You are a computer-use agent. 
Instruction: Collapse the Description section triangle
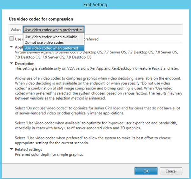pyautogui.click(x=12, y=64)
